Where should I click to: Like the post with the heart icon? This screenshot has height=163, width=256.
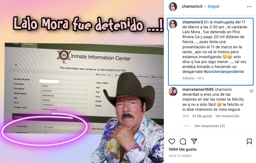(x=172, y=141)
